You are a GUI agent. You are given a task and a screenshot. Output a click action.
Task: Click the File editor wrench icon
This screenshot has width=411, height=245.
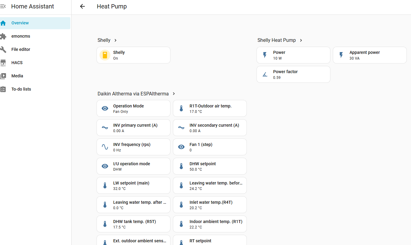3,50
